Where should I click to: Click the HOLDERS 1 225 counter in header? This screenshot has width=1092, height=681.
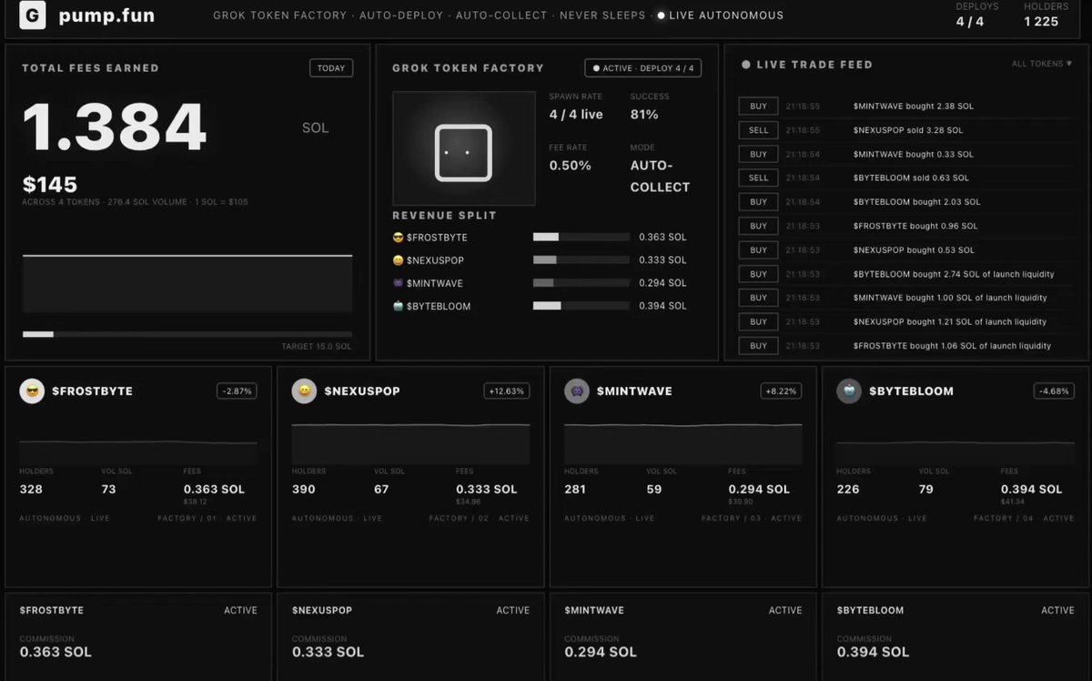(x=1046, y=15)
